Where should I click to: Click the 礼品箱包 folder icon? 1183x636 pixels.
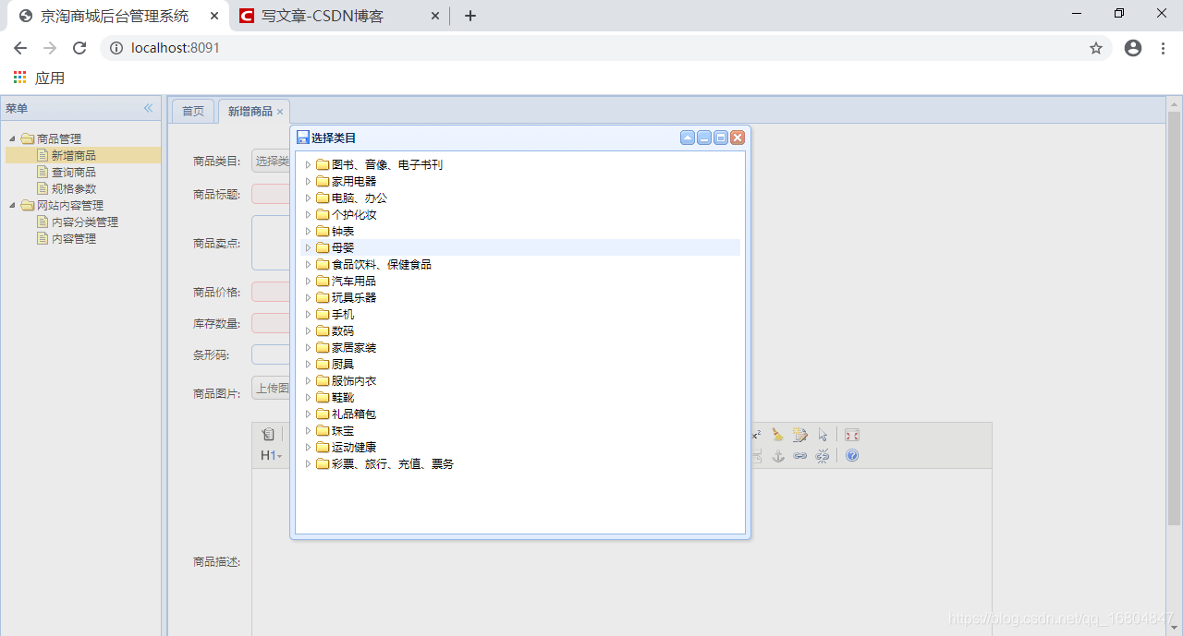tap(323, 414)
